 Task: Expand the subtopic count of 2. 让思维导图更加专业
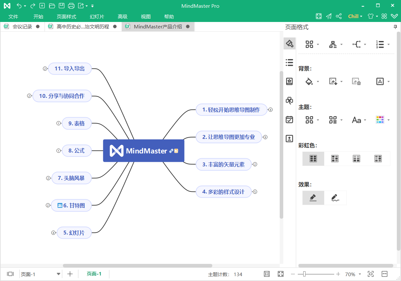coord(265,137)
